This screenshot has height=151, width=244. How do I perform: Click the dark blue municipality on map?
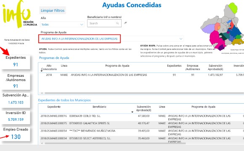point(235,31)
